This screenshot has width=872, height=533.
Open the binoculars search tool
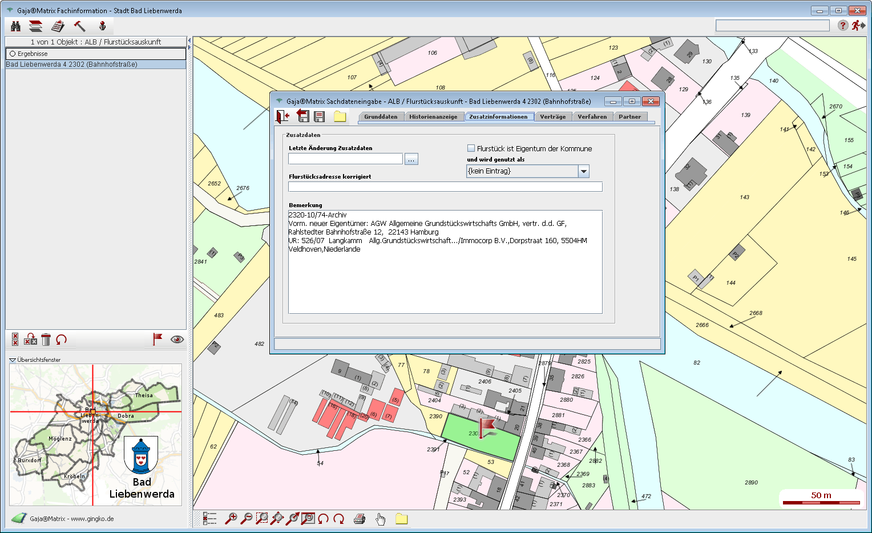16,26
